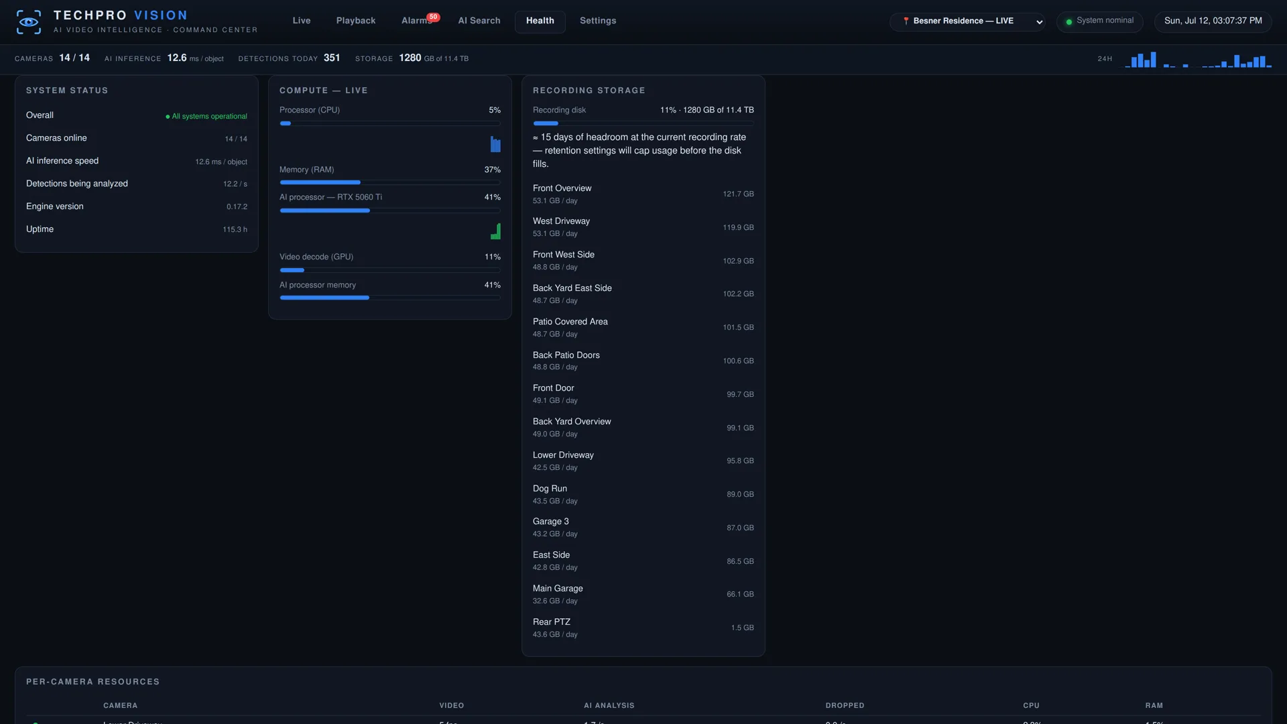
Task: Click the VIDEO column header
Action: click(452, 706)
